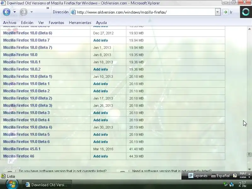
Task: Open the Ayuda menu
Action: tap(101, 23)
